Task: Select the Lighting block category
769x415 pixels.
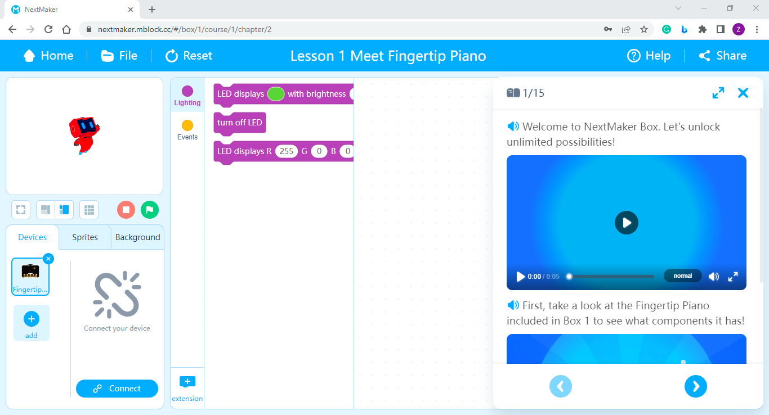Action: click(x=187, y=96)
